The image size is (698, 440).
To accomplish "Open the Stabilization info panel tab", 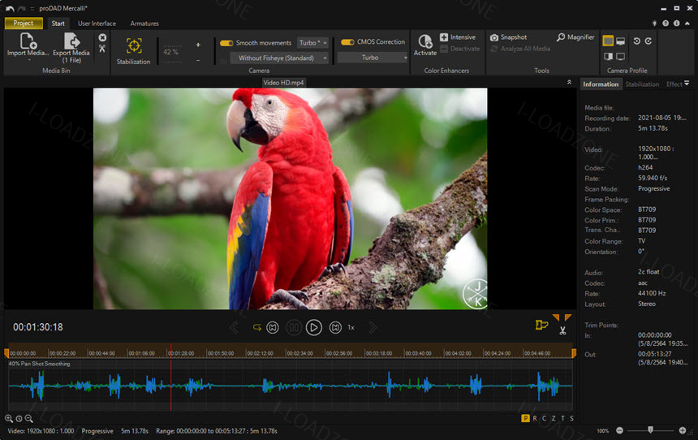I will point(642,84).
